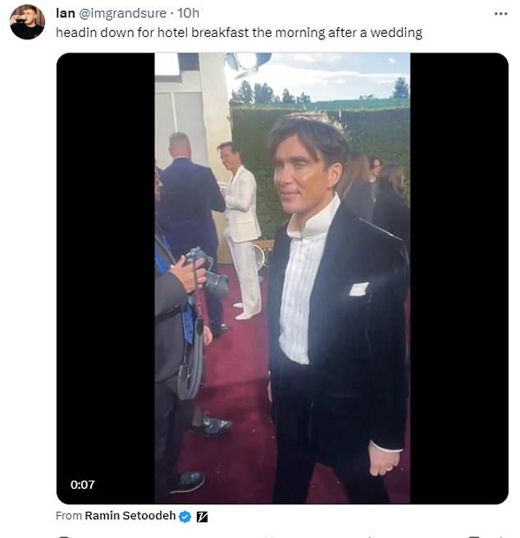Visit Ramin Setoodeh's profile link

point(130,516)
